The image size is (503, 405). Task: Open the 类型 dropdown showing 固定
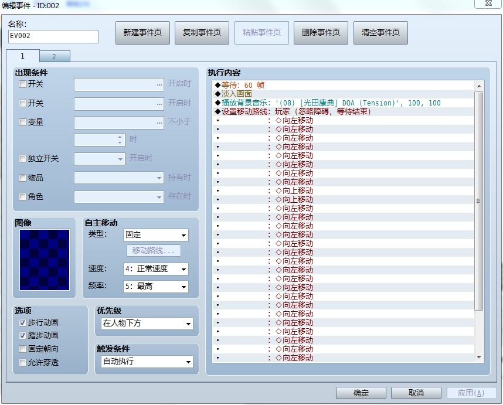(x=156, y=235)
